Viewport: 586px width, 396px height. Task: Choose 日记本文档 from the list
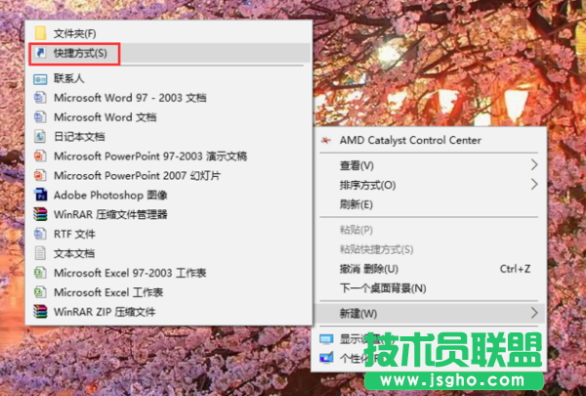(169, 137)
